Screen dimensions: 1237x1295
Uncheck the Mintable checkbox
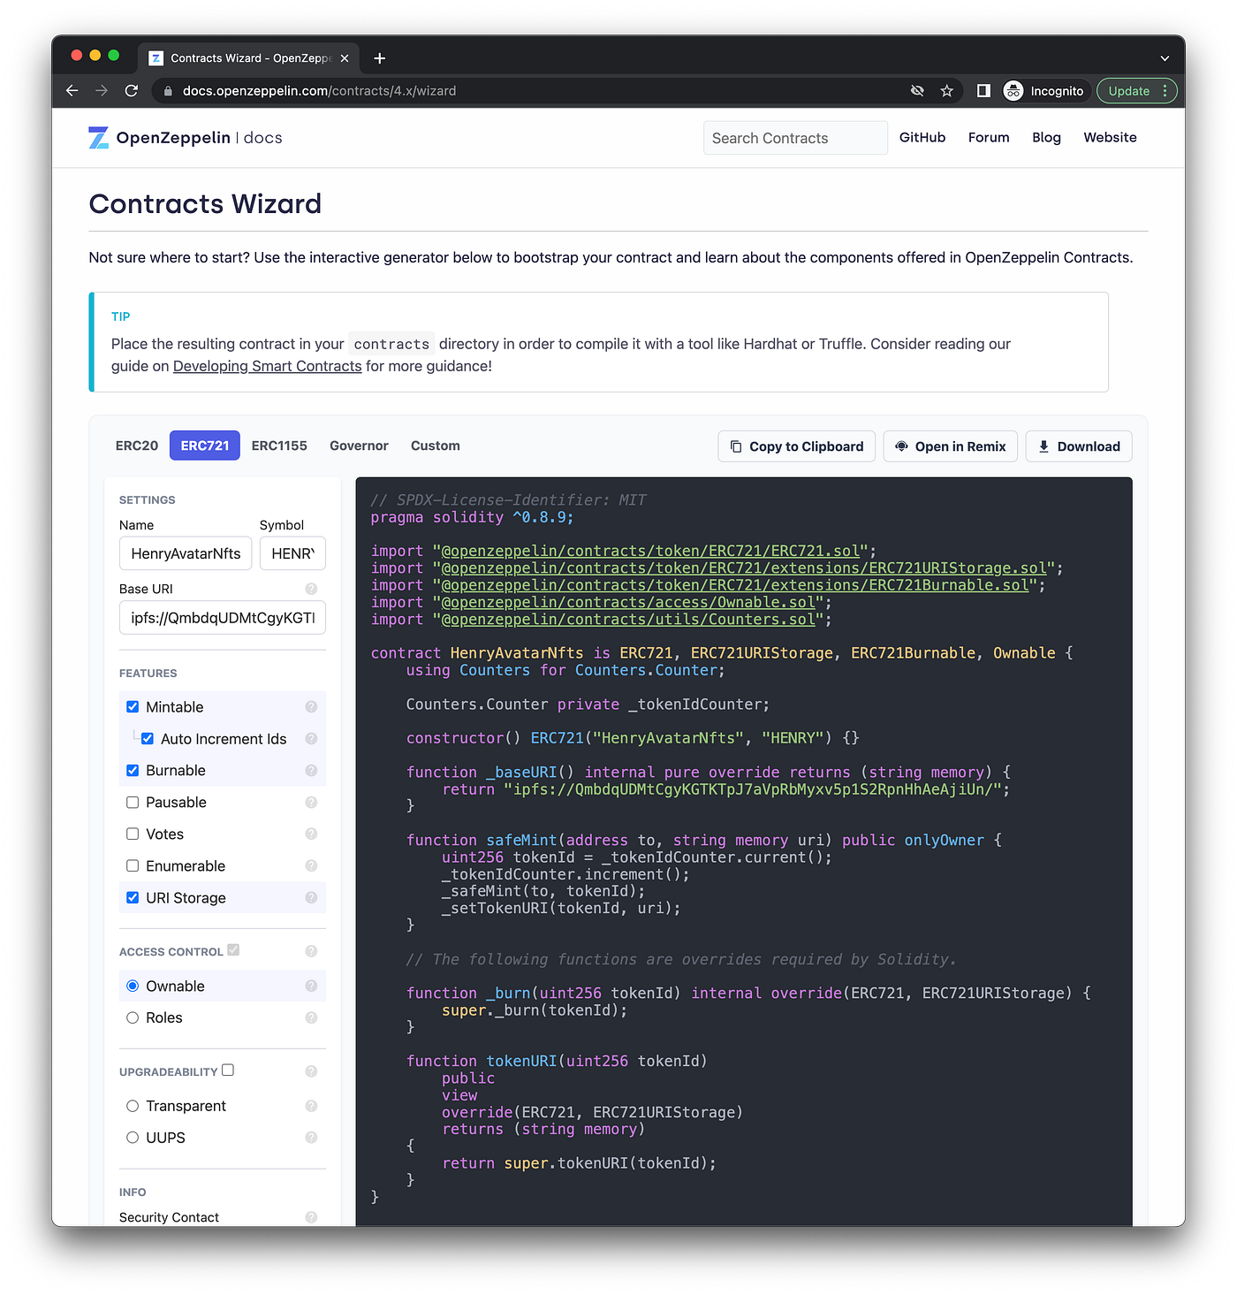tap(133, 707)
